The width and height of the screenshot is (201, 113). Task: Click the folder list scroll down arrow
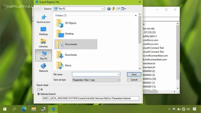[140, 68]
